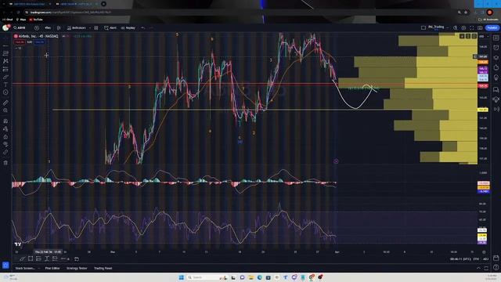The height and width of the screenshot is (282, 501).
Task: Open the candlestick chart style selector
Action: [x=59, y=28]
